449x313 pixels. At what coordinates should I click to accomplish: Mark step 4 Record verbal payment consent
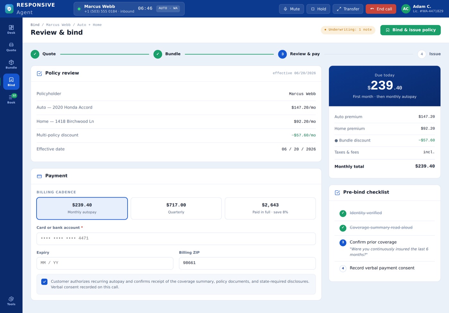tap(343, 268)
